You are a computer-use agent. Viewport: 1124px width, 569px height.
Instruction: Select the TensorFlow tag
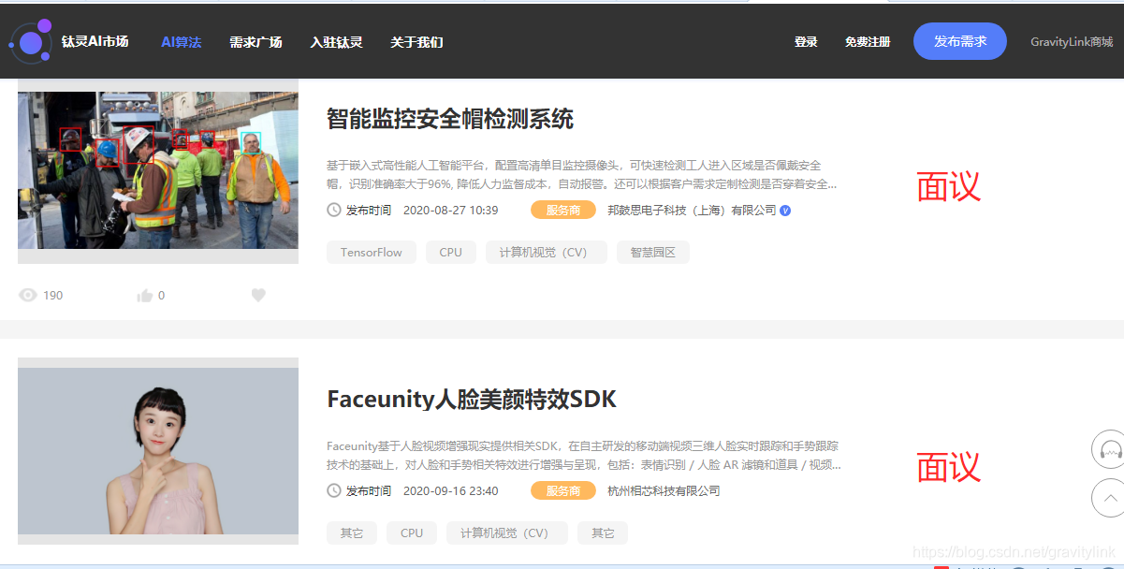tap(372, 253)
